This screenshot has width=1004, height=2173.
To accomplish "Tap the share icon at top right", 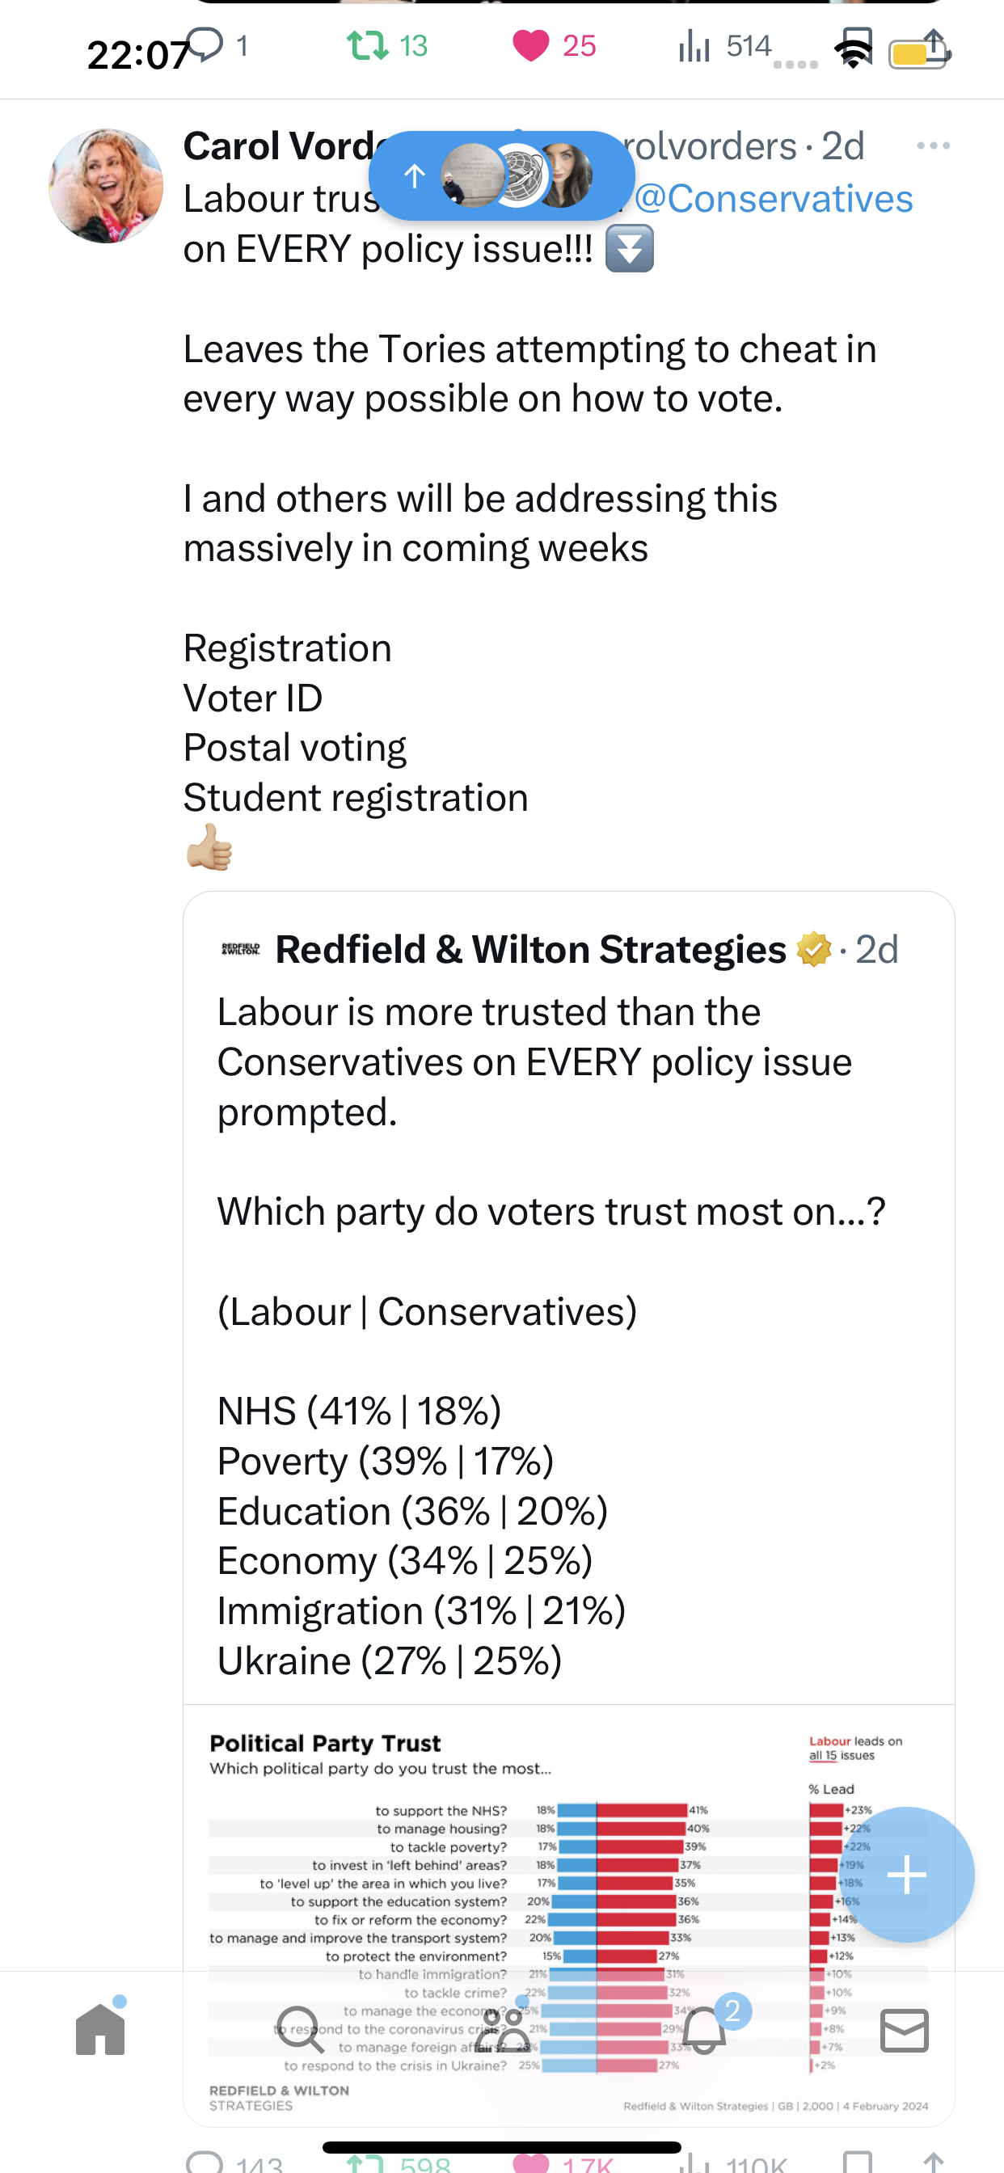I will 933,45.
